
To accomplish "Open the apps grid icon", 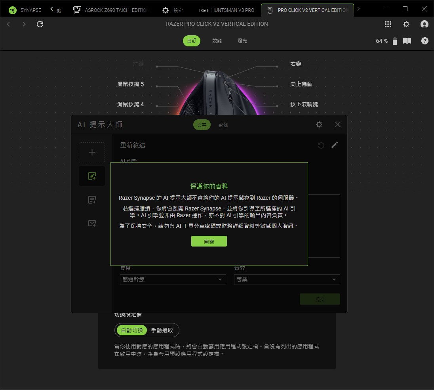I will (388, 24).
